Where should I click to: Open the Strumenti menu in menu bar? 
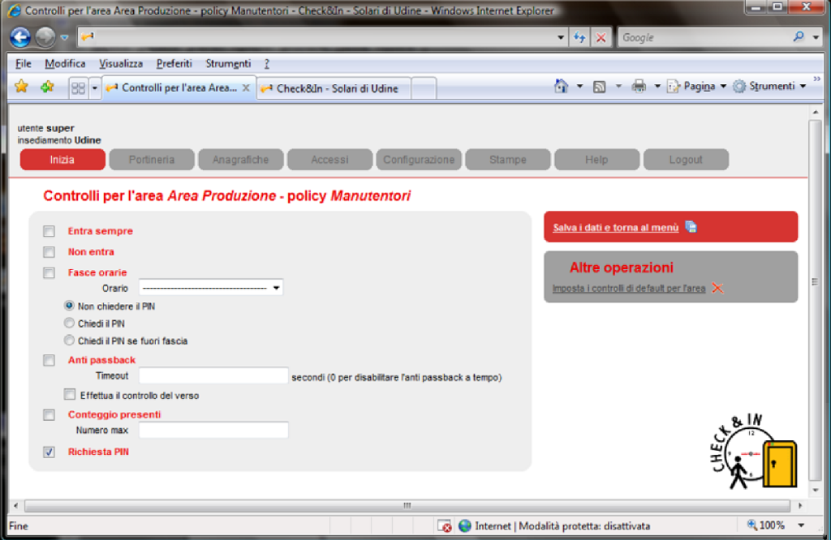click(x=228, y=63)
